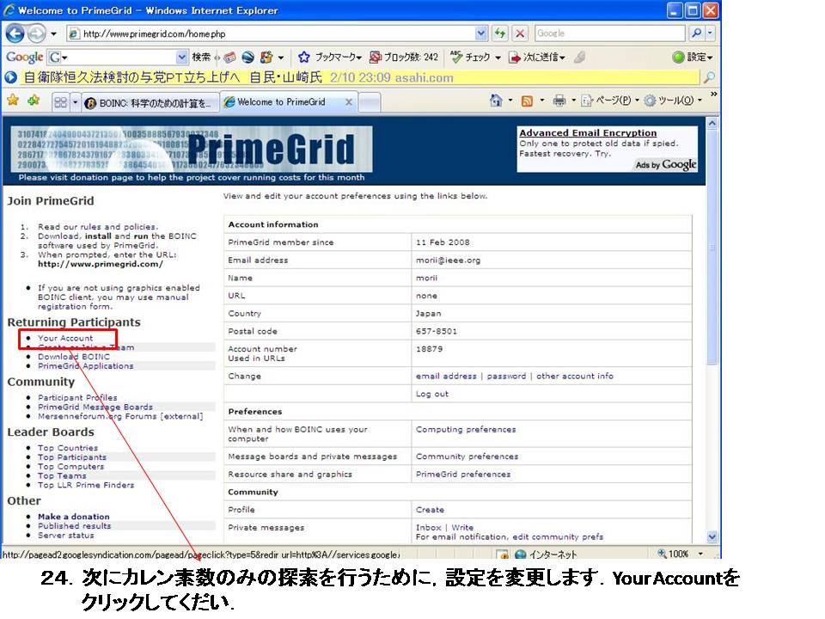
Task: Refresh the page with the green arrows button
Action: point(500,34)
